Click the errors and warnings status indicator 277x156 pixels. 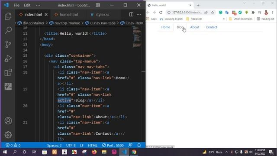click(13, 146)
